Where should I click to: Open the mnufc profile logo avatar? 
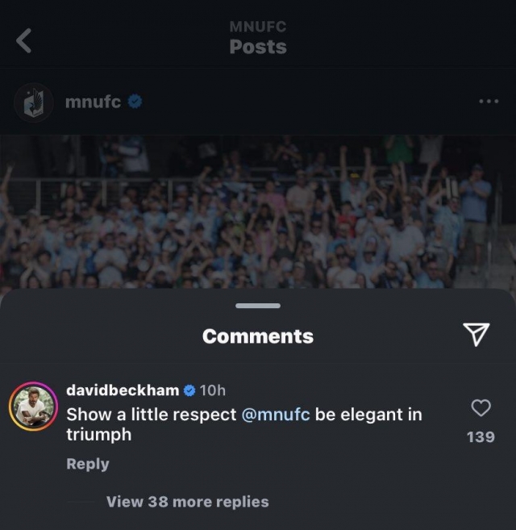pyautogui.click(x=34, y=102)
